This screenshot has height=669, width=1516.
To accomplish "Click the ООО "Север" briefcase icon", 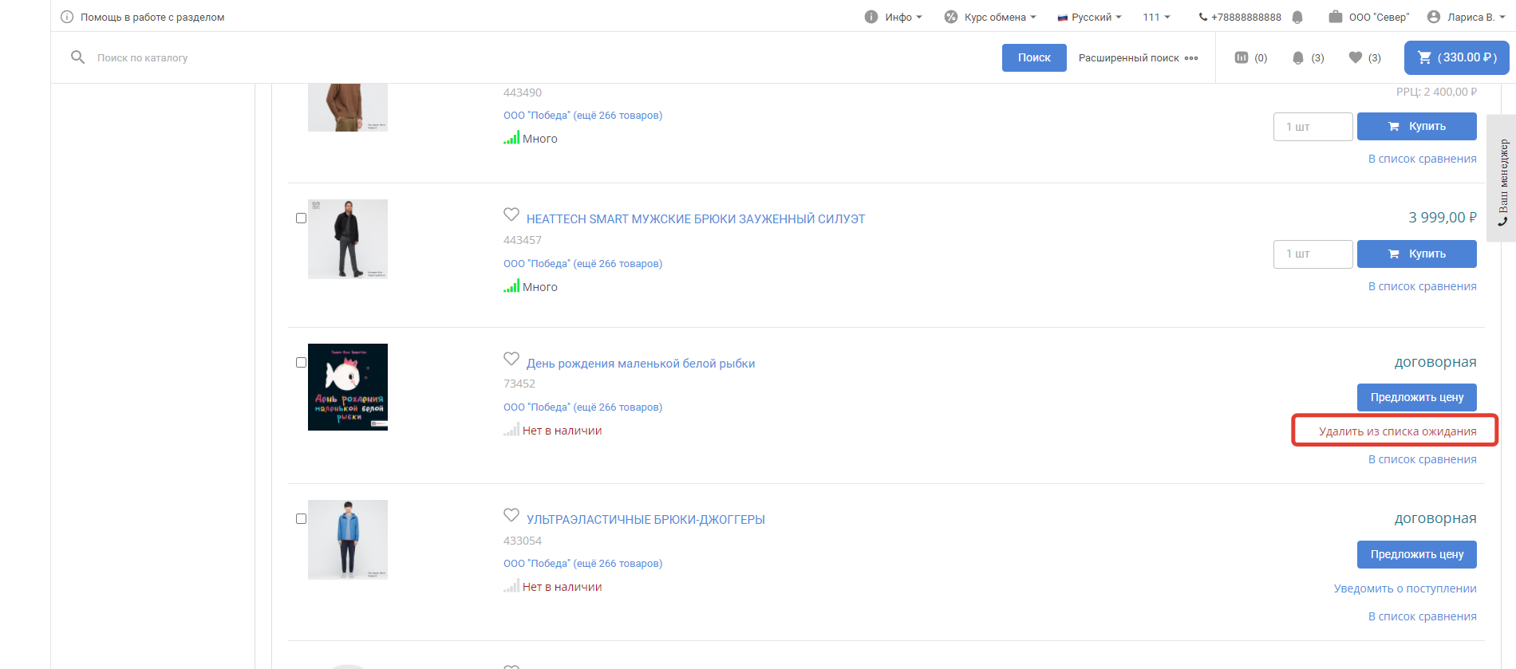I will [1335, 17].
